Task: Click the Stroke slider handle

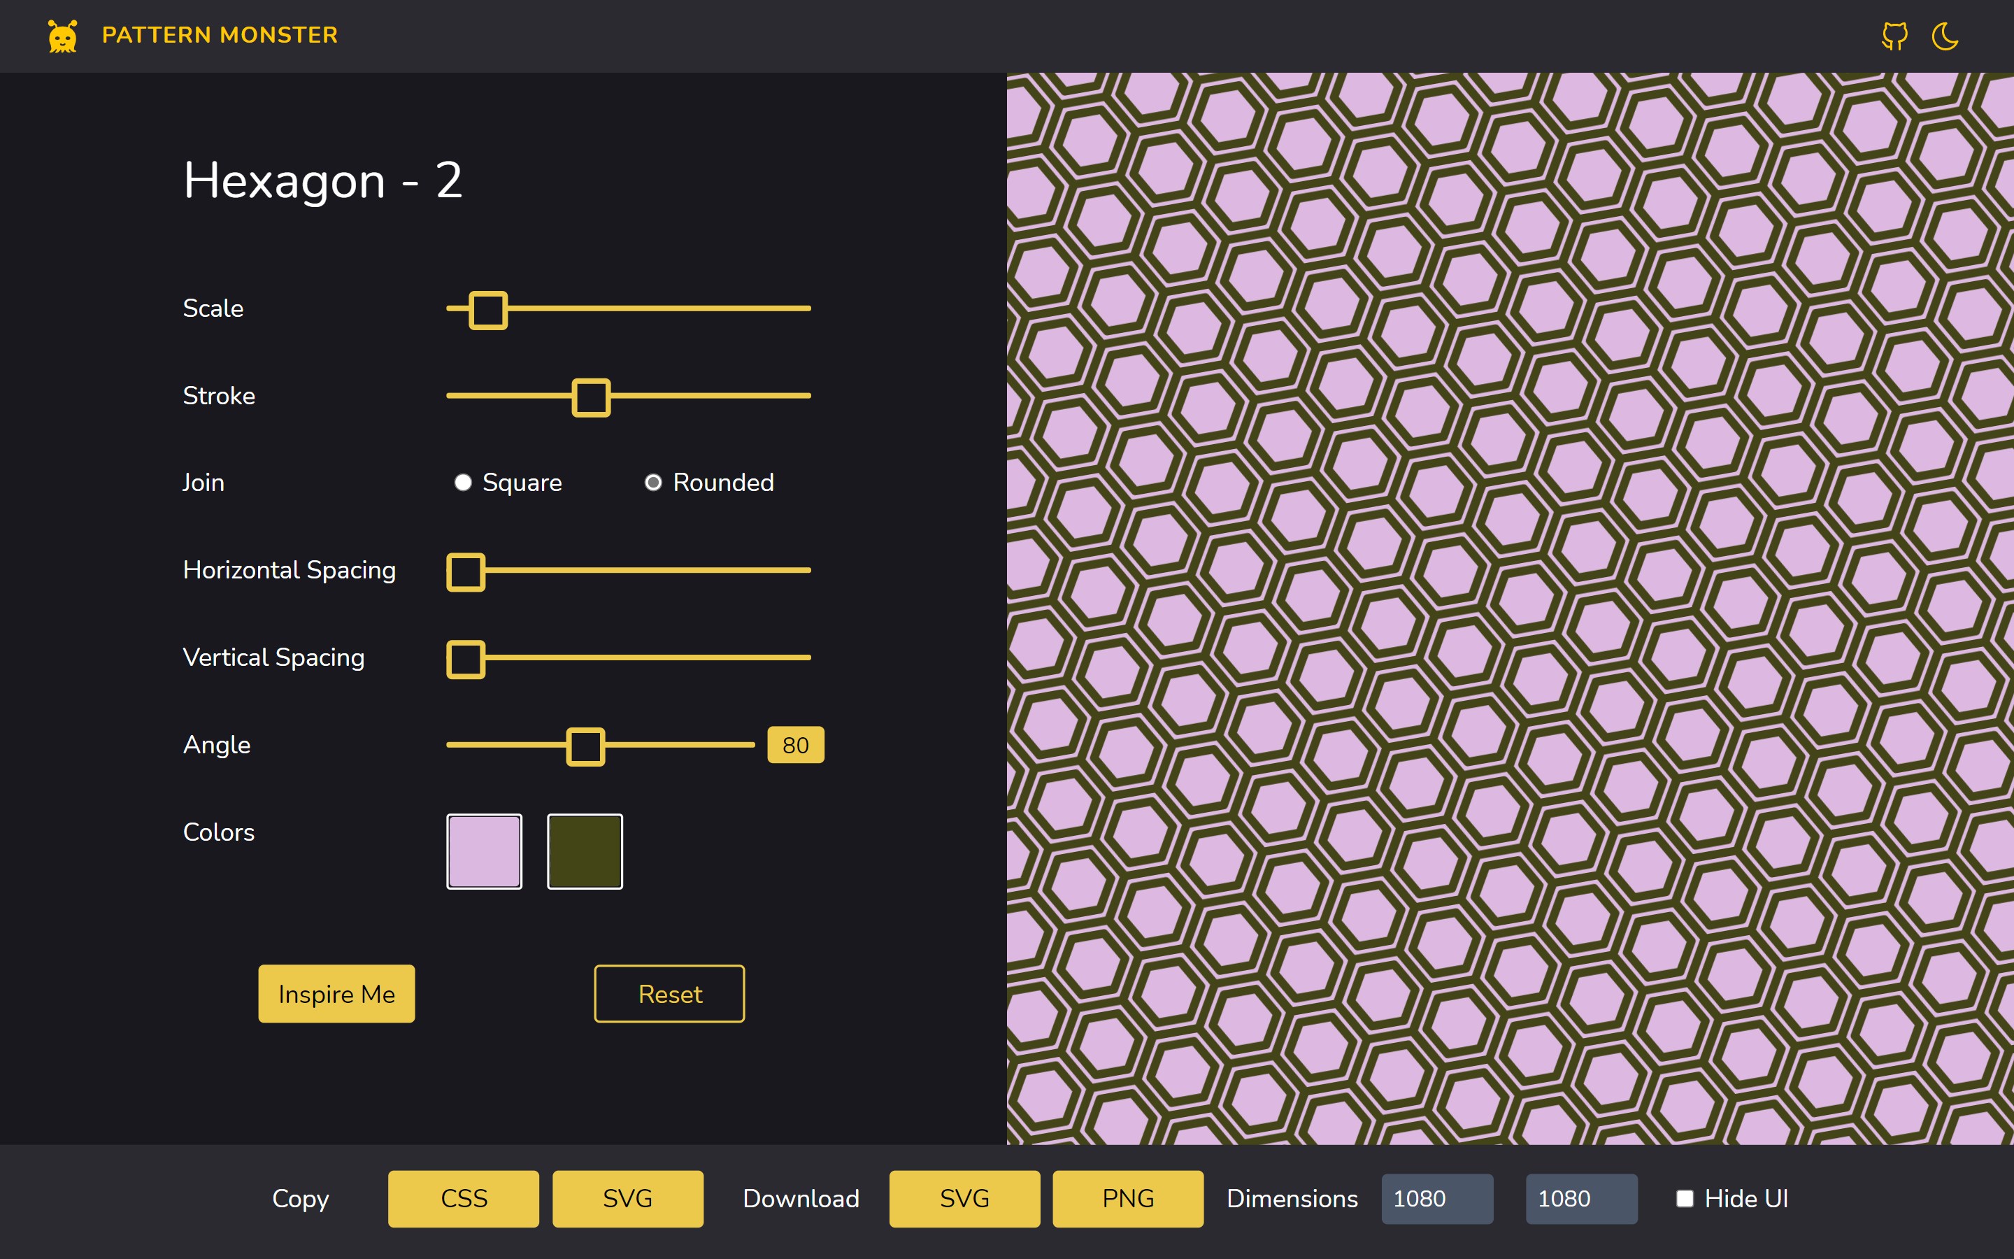Action: tap(591, 397)
